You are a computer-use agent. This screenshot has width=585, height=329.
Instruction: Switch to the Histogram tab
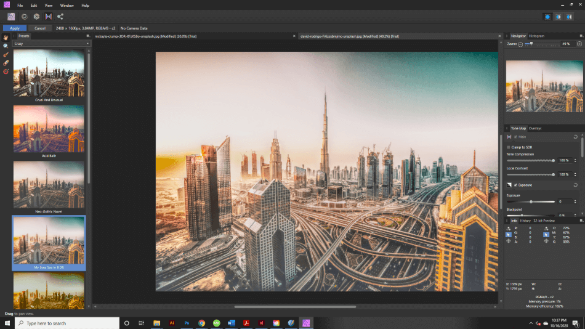[536, 36]
